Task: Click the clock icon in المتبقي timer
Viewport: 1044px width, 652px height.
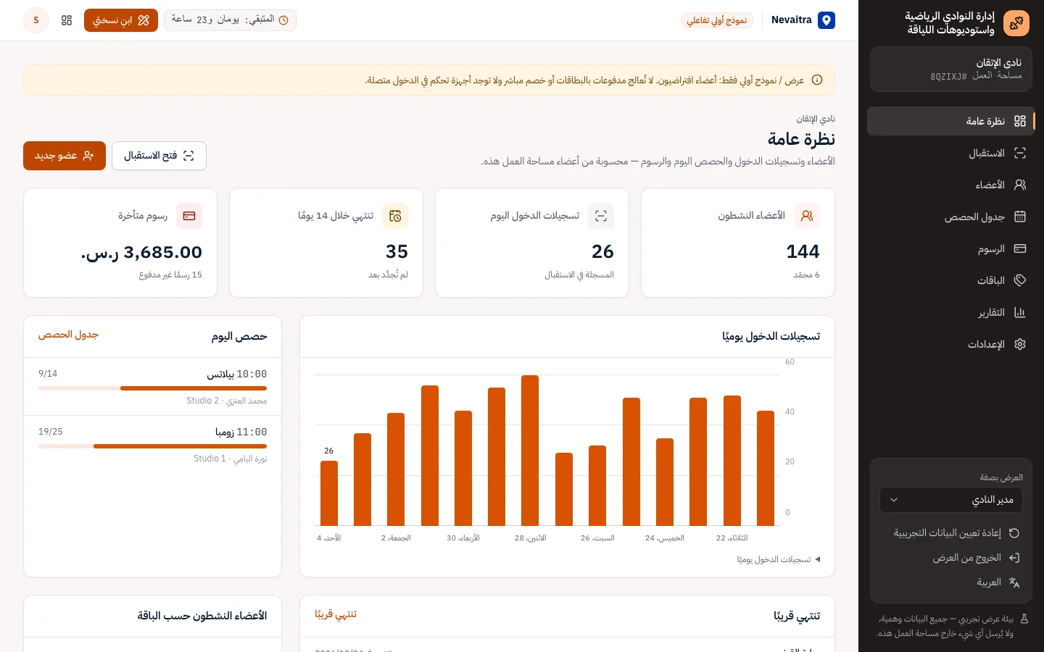Action: tap(284, 20)
